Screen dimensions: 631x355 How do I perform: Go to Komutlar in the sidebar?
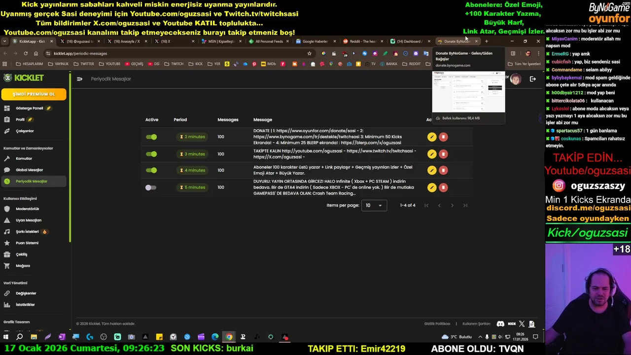33,159
